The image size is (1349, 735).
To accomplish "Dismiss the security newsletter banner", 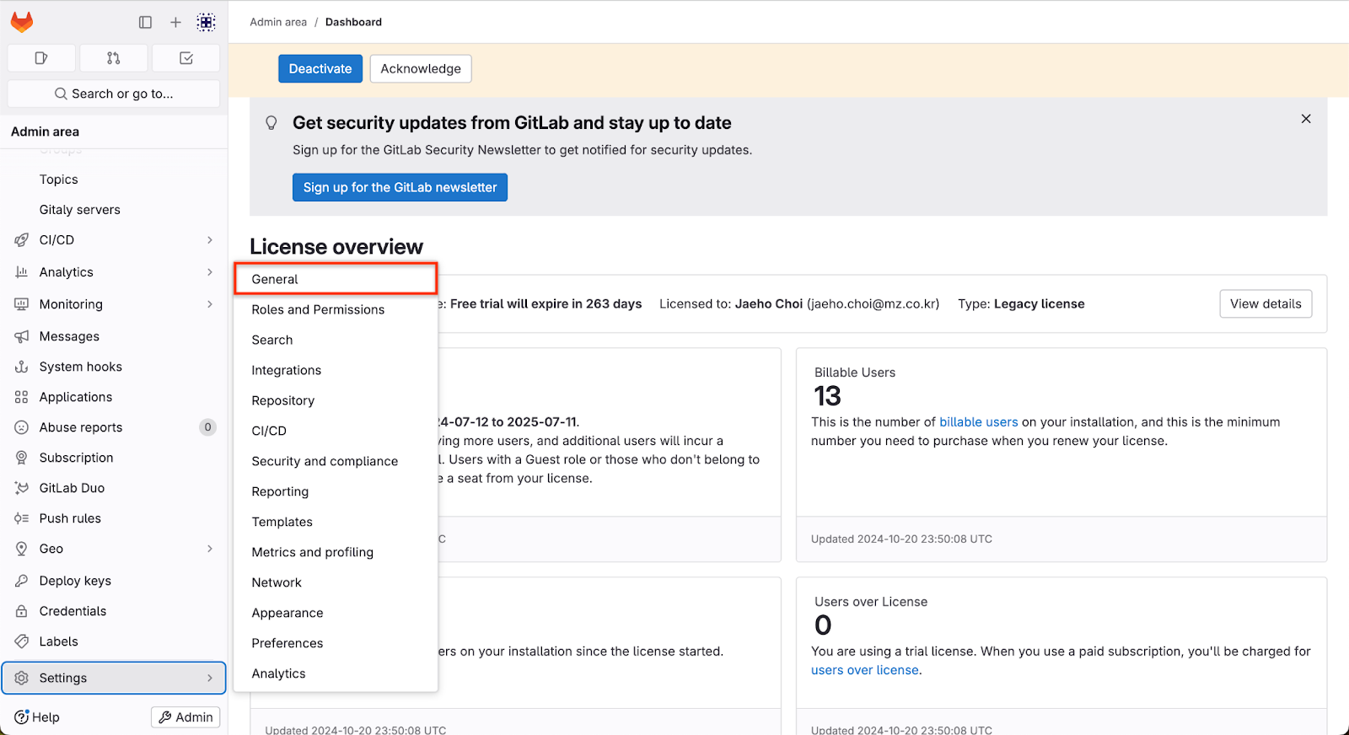I will point(1306,119).
